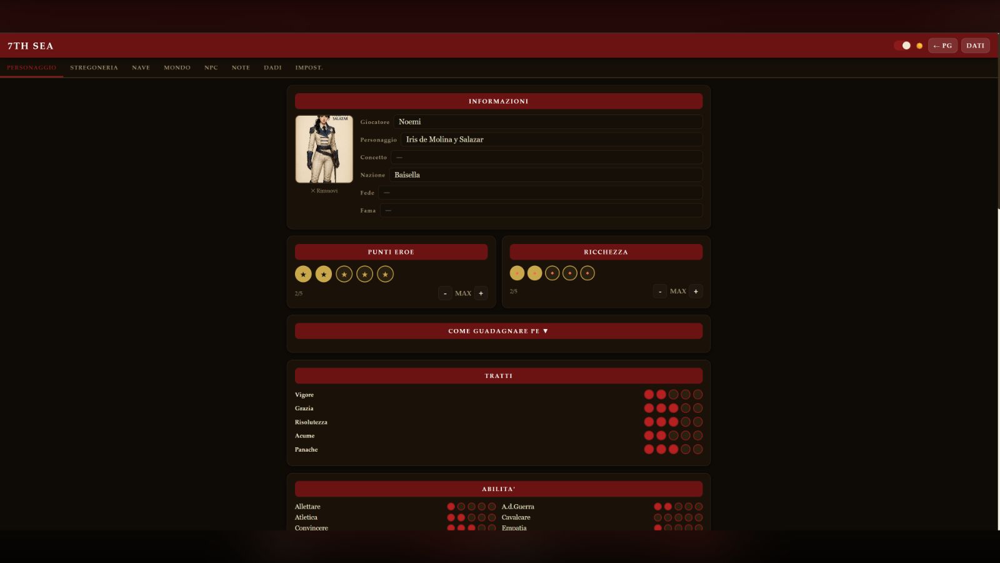Click the third hero point star
Image resolution: width=1000 pixels, height=563 pixels.
pos(344,274)
